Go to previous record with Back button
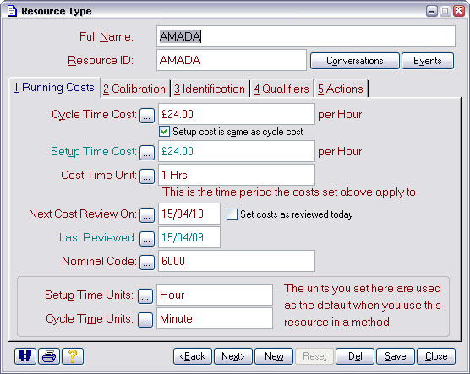Screen dimensions: 470x374 point(193,356)
